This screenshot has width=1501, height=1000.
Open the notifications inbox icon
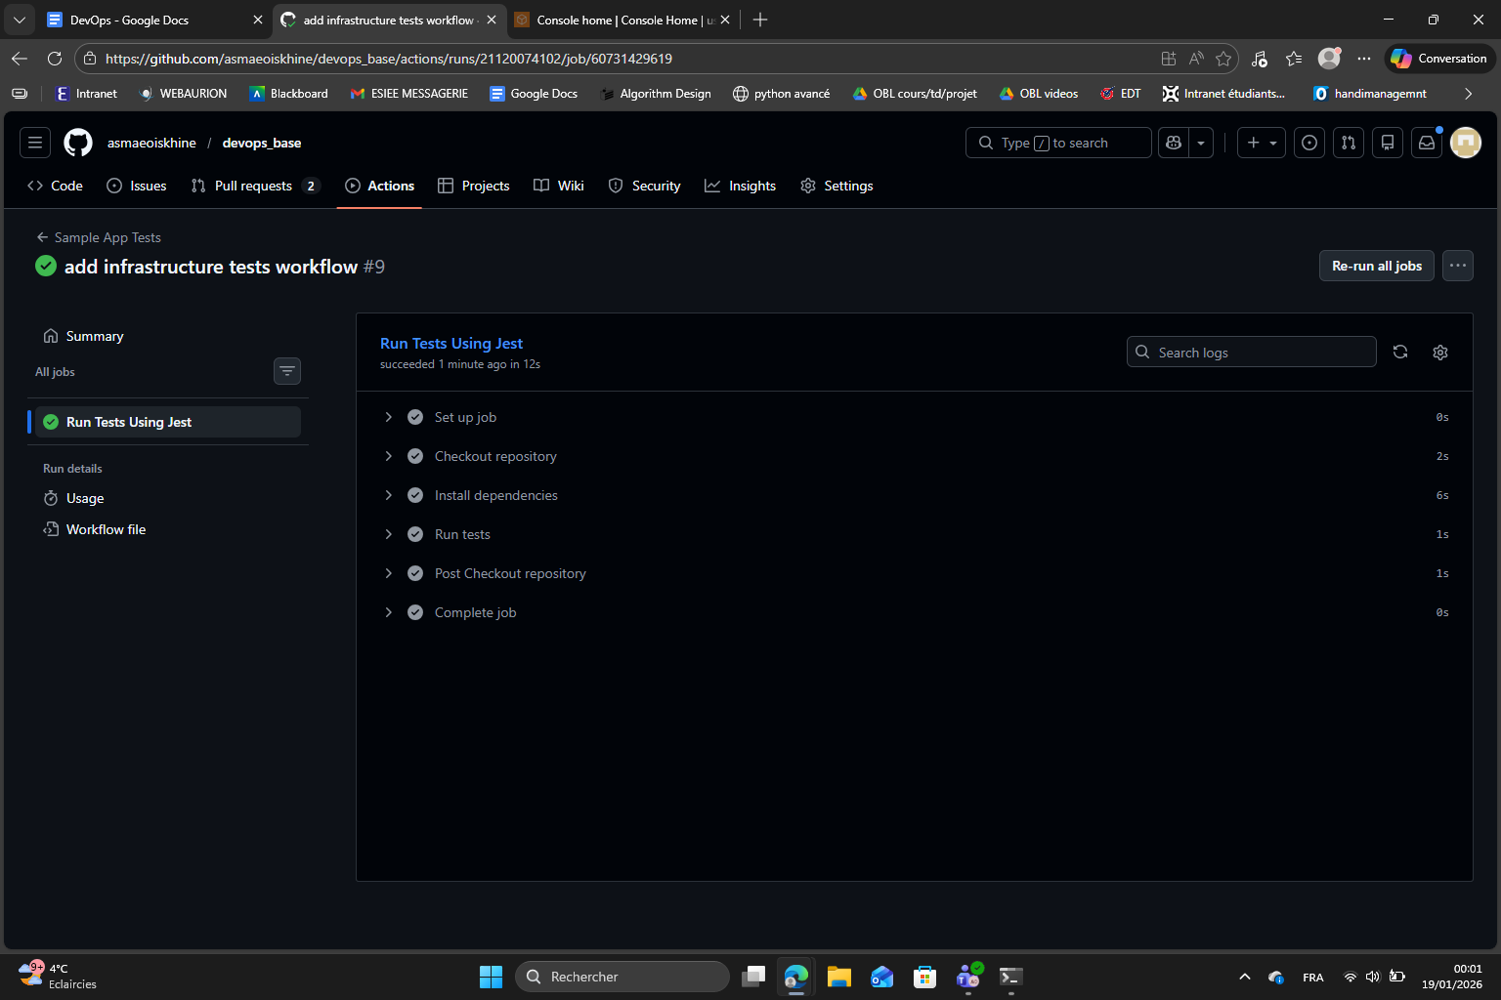click(1427, 143)
